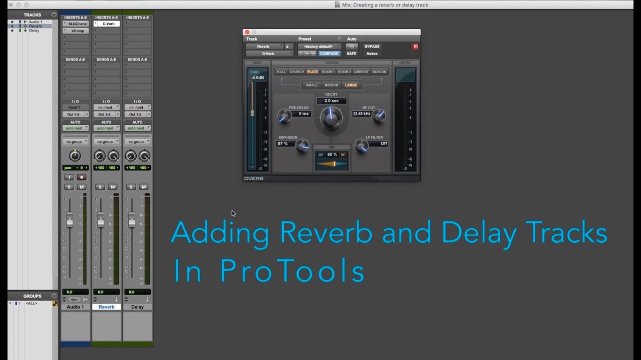Click left pan knob on Reverb channel
This screenshot has height=360, width=641.
tap(100, 156)
